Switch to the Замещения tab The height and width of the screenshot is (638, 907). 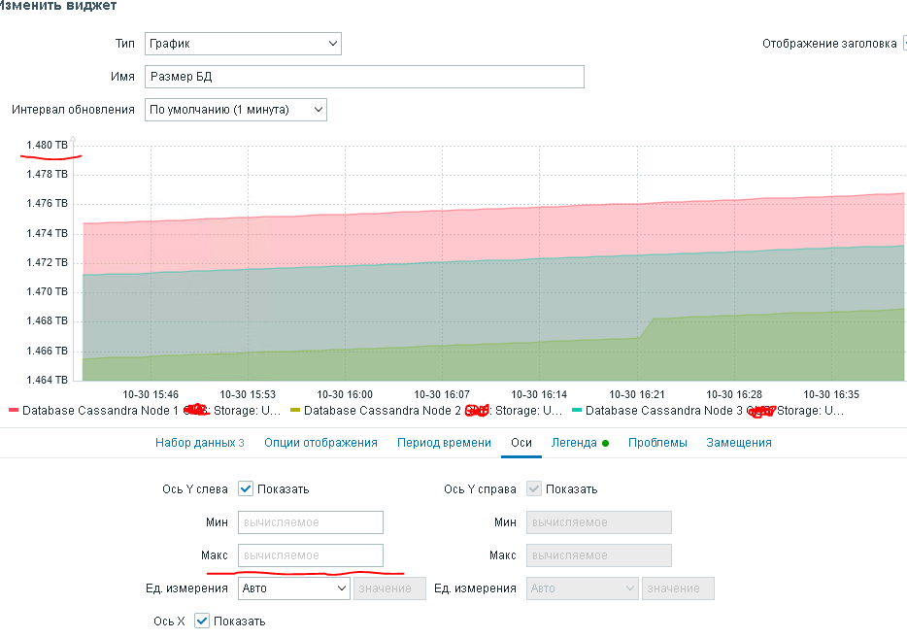pyautogui.click(x=739, y=443)
